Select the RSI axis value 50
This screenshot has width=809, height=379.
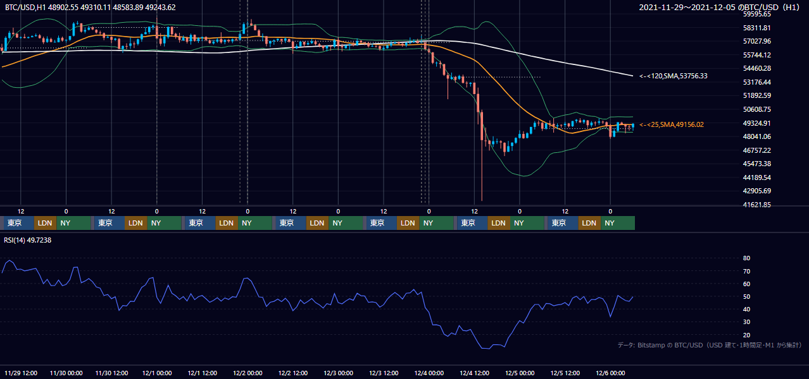[746, 296]
